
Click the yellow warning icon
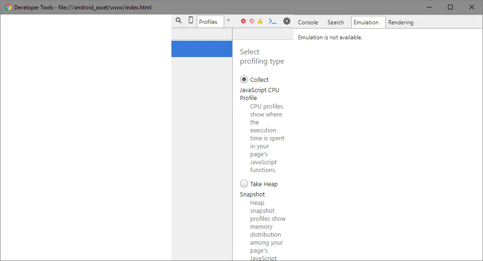260,21
